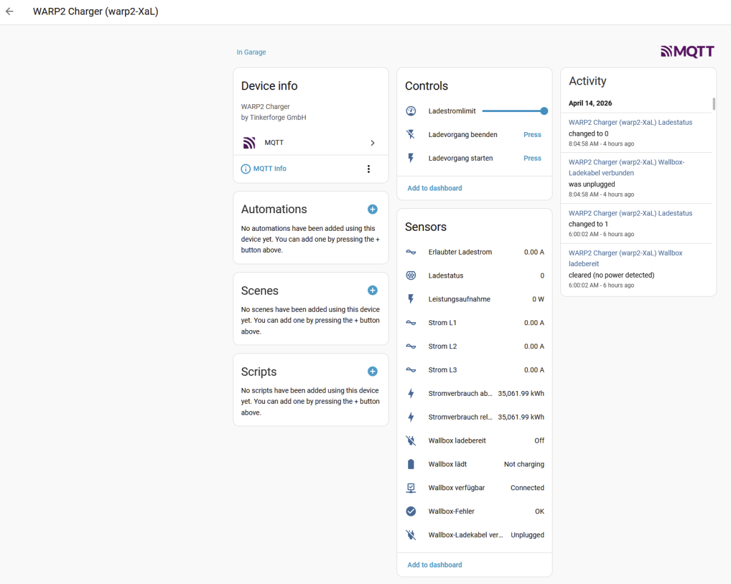Open the three-dot menu beside MQTT Info
Screen dimensions: 731x584
(x=369, y=169)
